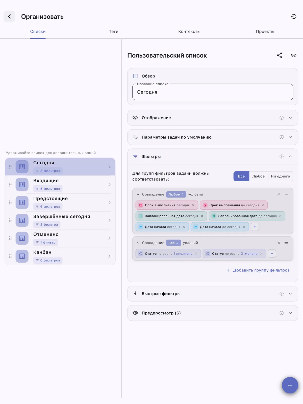303x404 pixels.
Task: Copy link to custom list
Action: [293, 55]
